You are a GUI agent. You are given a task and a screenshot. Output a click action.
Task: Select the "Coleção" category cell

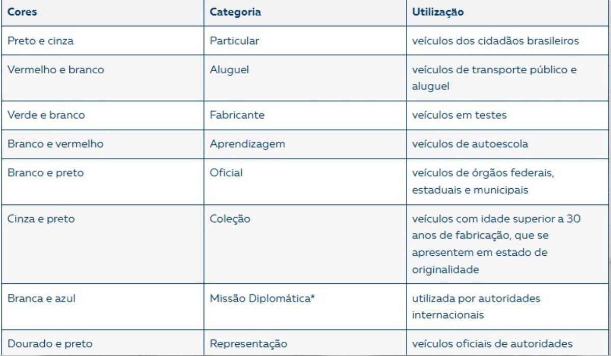(x=230, y=219)
